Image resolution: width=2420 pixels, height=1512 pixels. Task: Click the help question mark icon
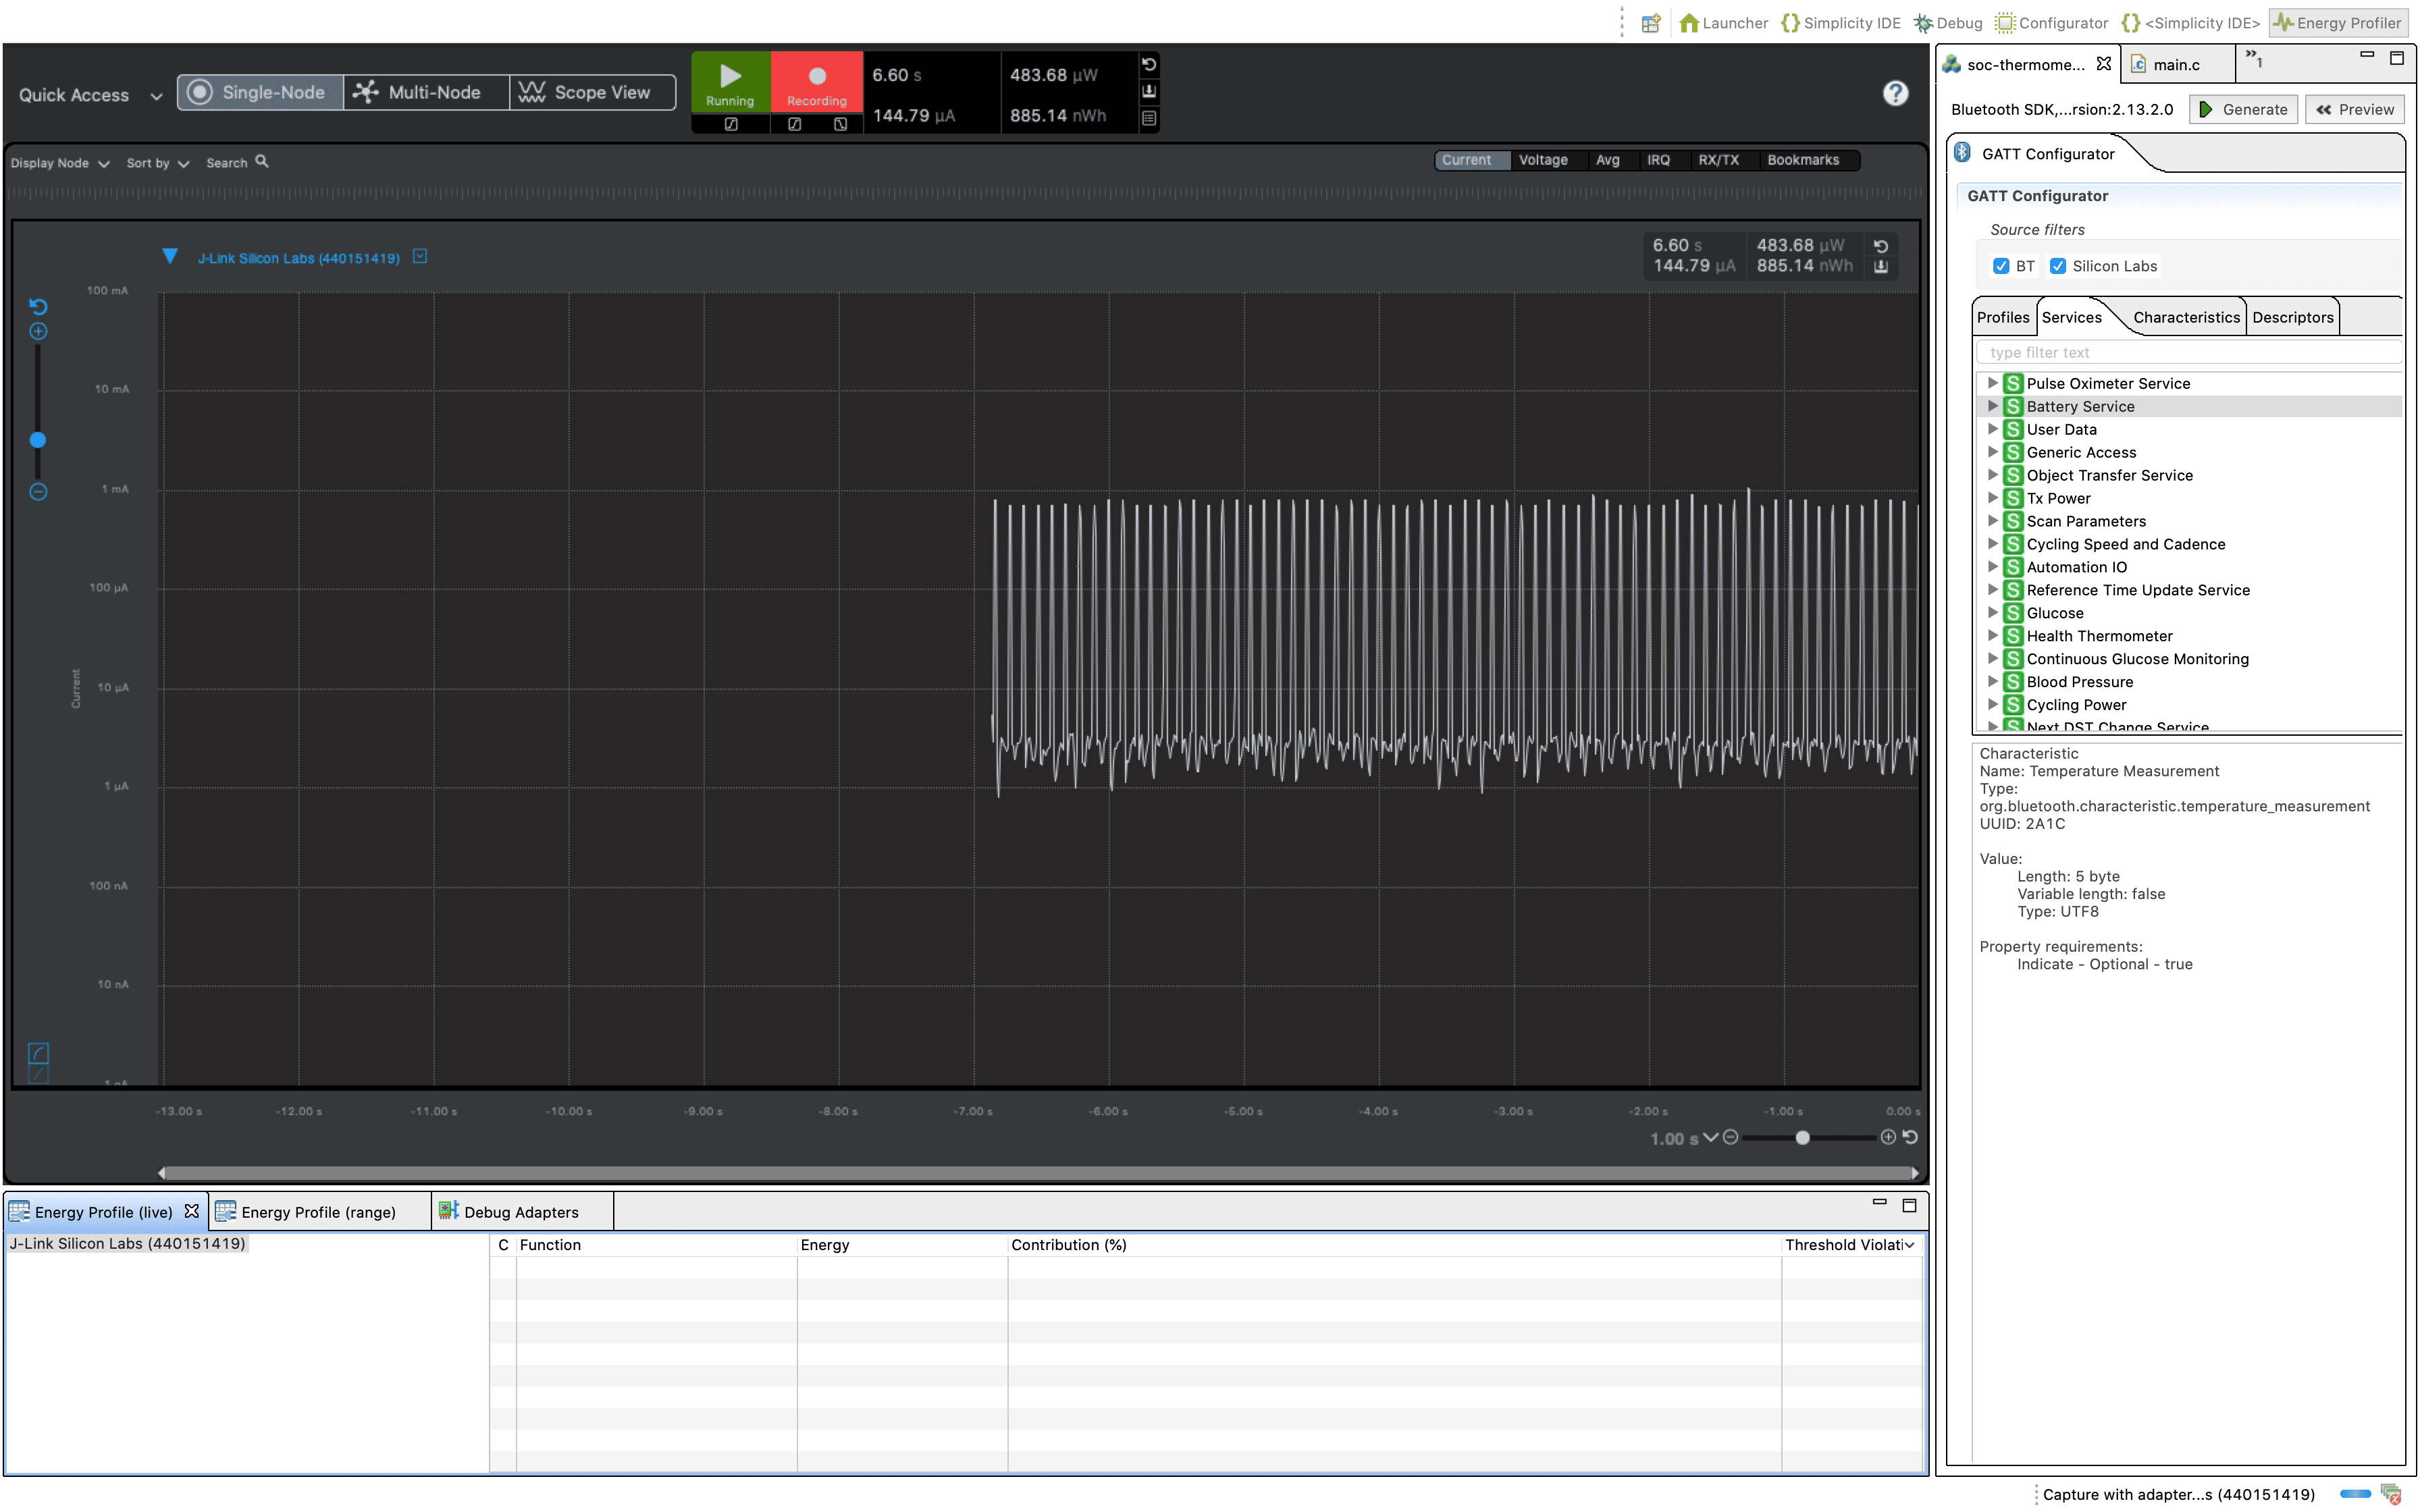tap(1895, 93)
